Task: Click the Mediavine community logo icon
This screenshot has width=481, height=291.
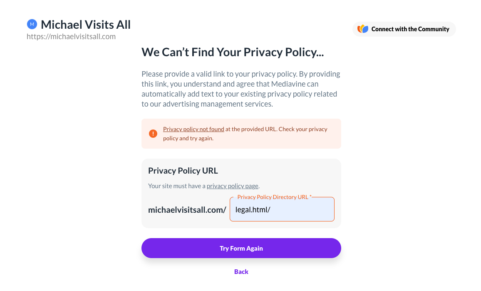Action: [363, 29]
